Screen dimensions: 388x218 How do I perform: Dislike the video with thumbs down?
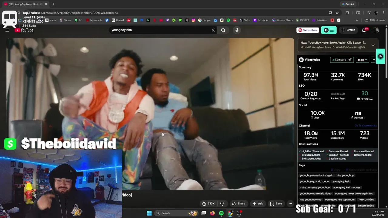tap(222, 203)
